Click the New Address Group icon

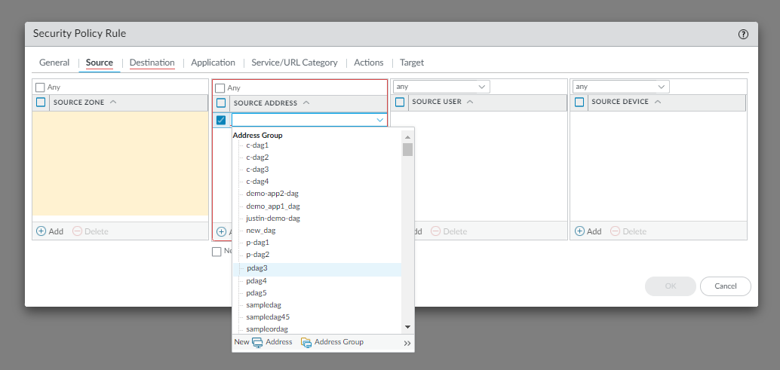point(306,343)
